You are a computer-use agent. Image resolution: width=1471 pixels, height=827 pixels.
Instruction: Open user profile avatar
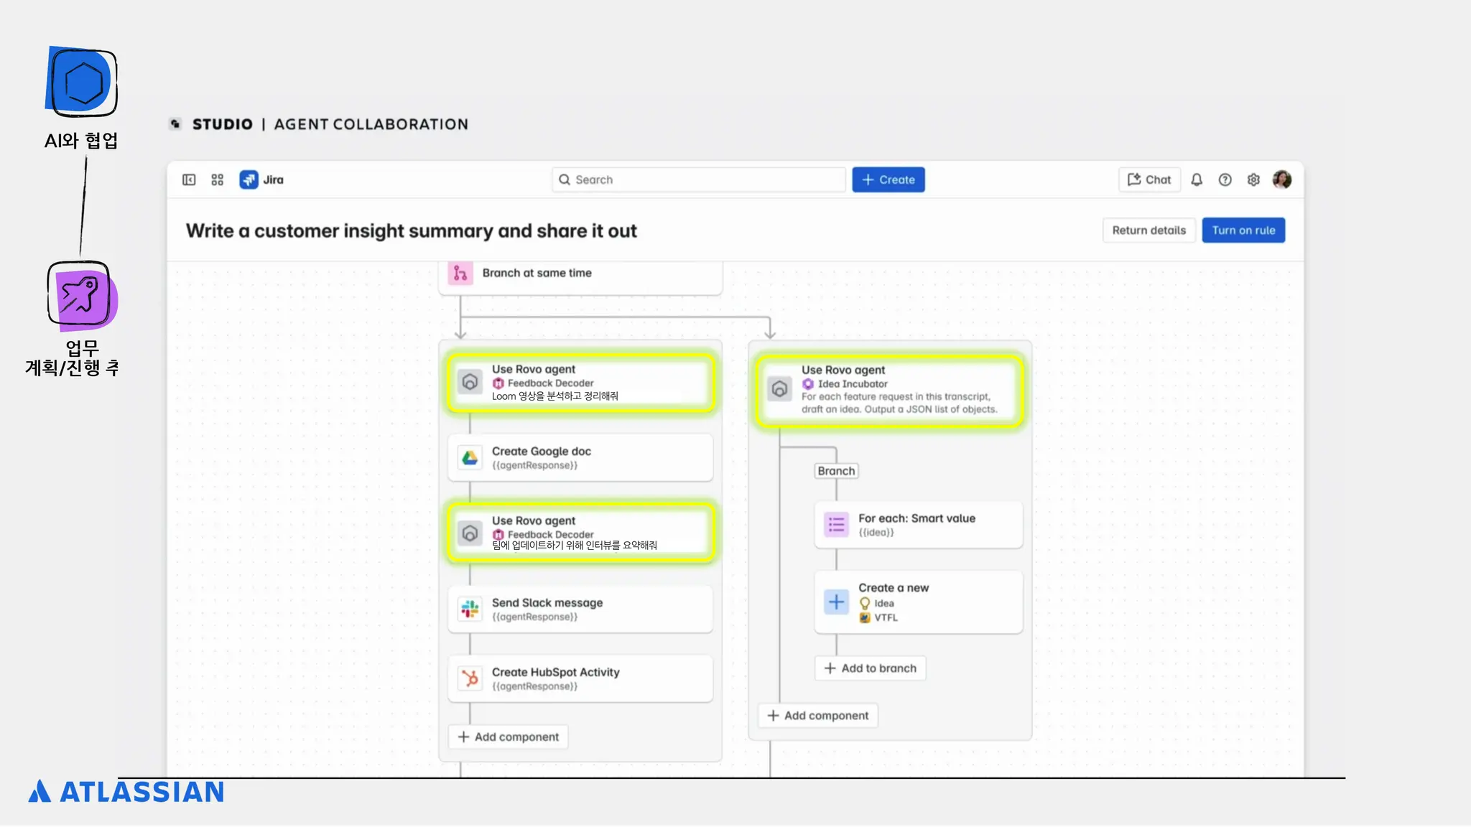(x=1282, y=179)
